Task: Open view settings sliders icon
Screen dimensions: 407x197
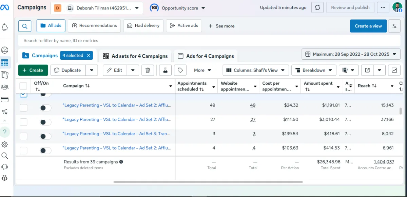Action: click(x=394, y=26)
